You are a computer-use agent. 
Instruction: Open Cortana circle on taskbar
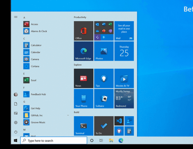pos(92,140)
